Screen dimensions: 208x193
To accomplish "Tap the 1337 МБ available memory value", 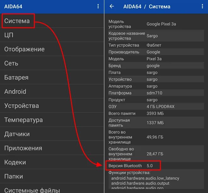I will point(155,122).
